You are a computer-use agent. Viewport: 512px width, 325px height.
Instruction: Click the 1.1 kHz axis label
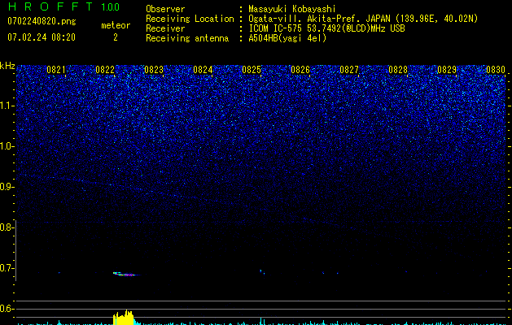[7, 106]
